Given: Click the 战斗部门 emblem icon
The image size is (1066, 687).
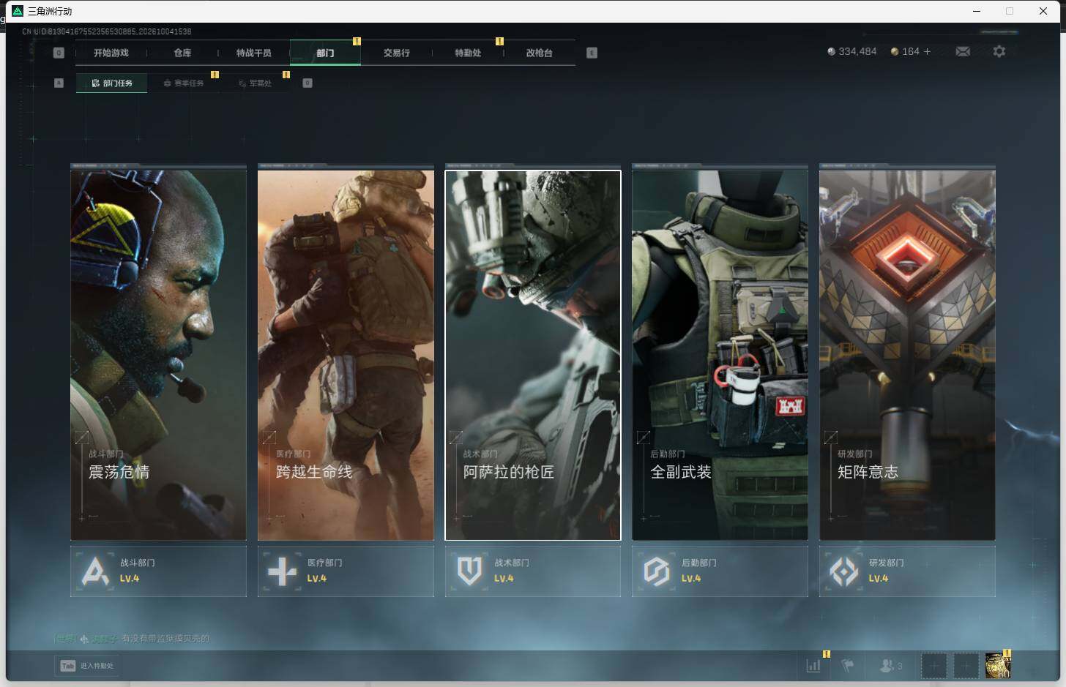Looking at the screenshot, I should 95,571.
